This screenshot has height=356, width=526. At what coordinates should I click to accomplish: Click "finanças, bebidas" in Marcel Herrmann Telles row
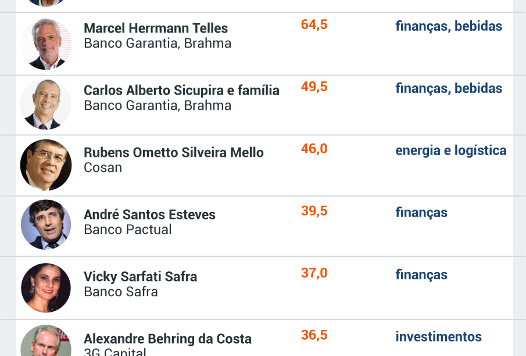coord(449,26)
